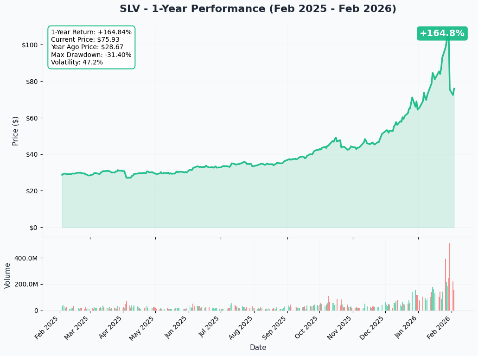Click the $40 price axis label

click(x=32, y=154)
